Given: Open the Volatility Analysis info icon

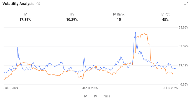Looking at the screenshot, I should pyautogui.click(x=38, y=4).
